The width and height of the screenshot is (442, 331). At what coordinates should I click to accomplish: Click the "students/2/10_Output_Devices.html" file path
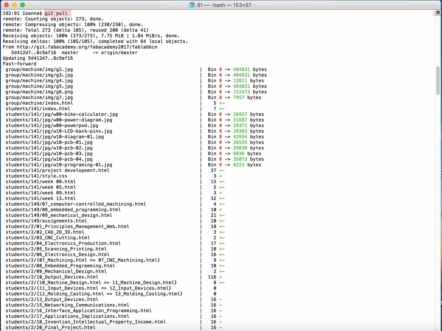tap(52, 277)
